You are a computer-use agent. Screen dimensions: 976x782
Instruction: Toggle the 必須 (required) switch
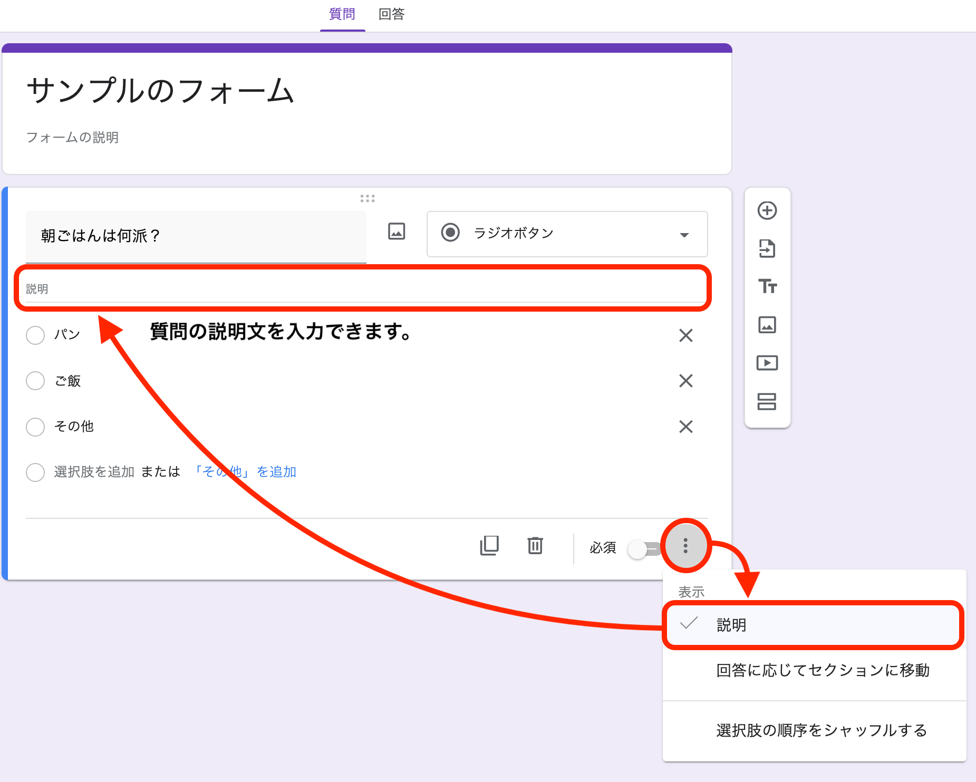pos(644,548)
